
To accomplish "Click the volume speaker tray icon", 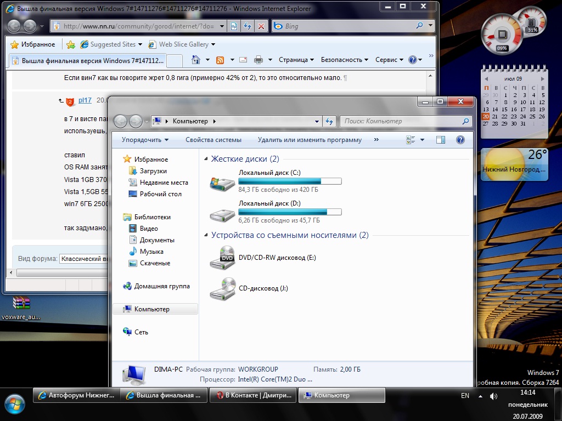I will click(493, 396).
